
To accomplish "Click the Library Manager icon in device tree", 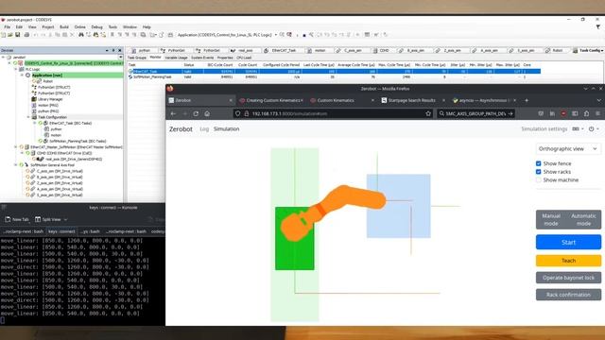I will tap(34, 99).
